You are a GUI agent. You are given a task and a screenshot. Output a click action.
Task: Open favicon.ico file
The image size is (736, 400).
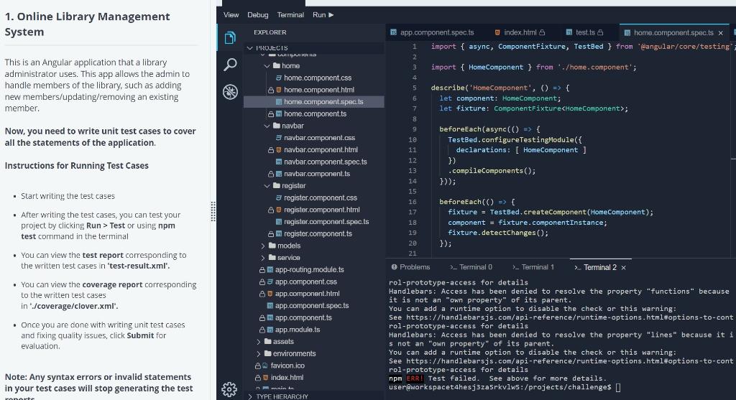287,366
